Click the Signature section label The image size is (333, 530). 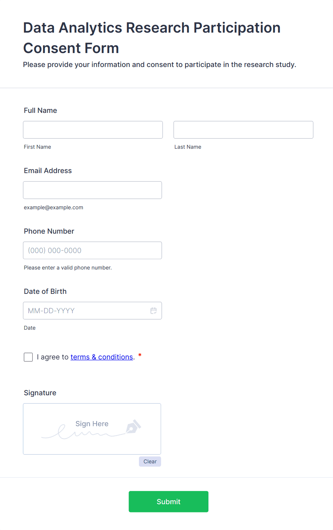pos(40,393)
